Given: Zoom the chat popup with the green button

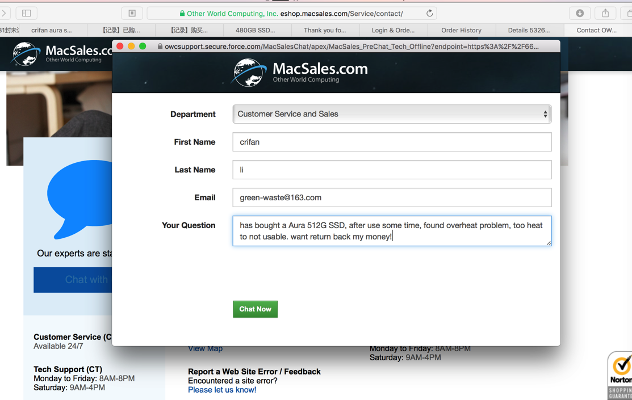Looking at the screenshot, I should click(143, 47).
